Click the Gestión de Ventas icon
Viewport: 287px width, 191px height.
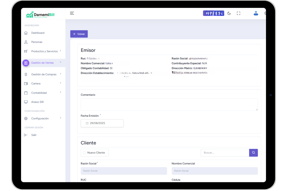coord(26,63)
